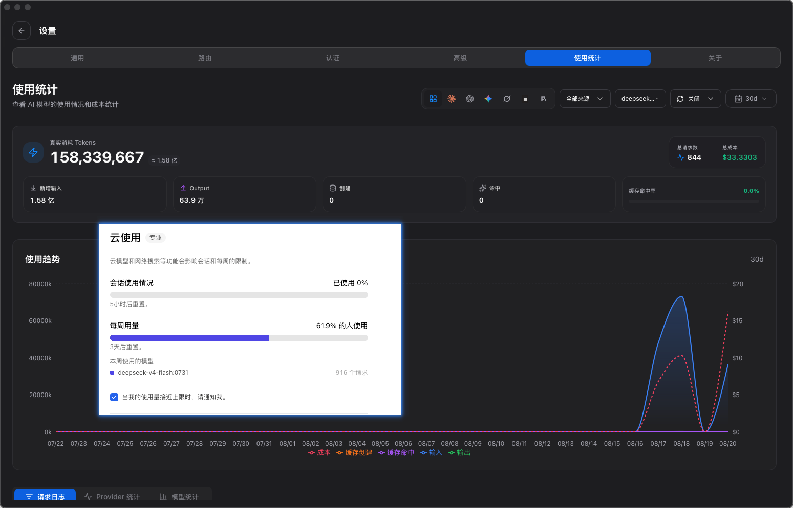Click the total tokens value 158,339,667

(97, 157)
